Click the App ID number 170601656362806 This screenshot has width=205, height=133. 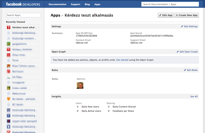(86, 36)
